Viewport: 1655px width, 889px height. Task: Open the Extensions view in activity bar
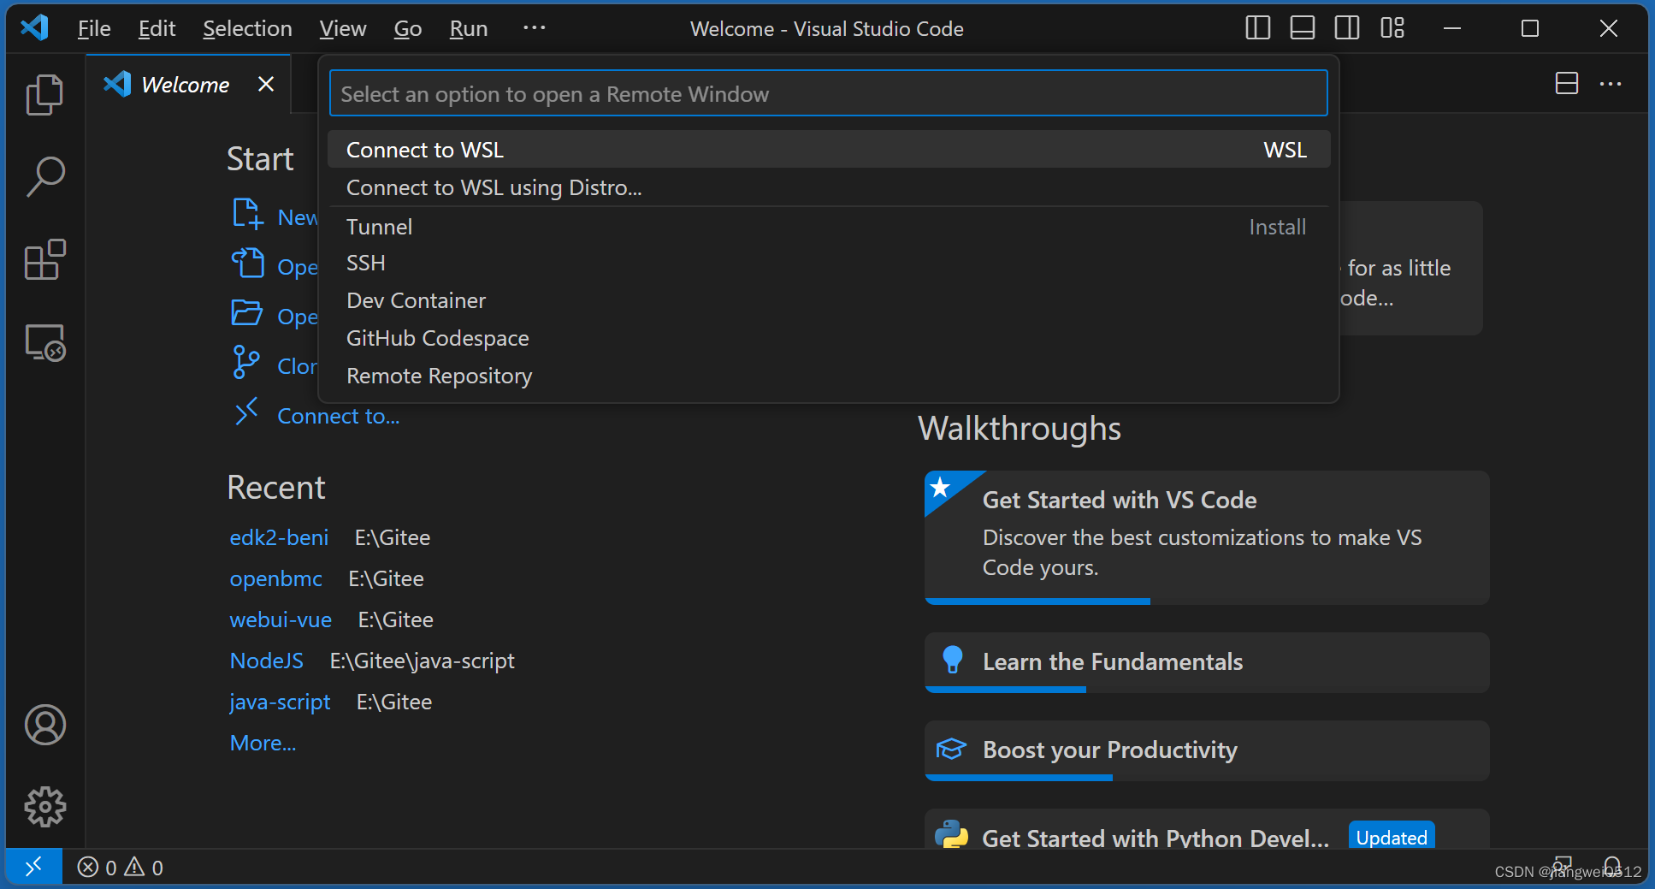[44, 259]
